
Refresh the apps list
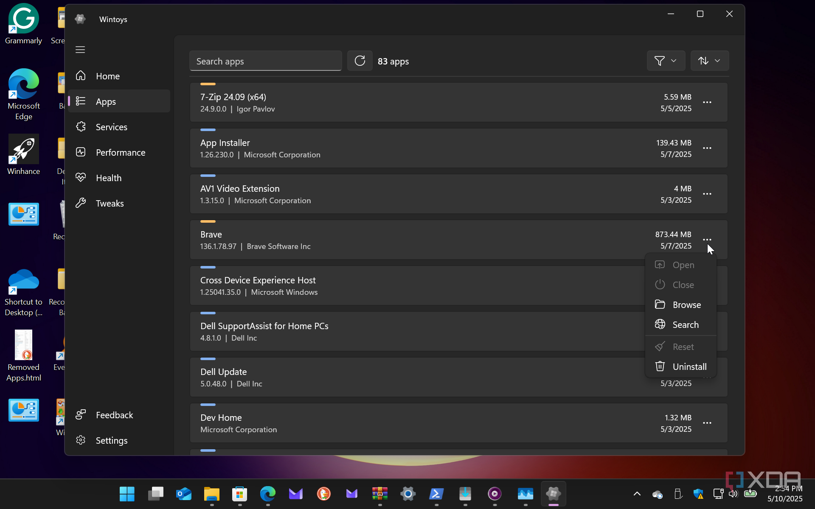[360, 61]
